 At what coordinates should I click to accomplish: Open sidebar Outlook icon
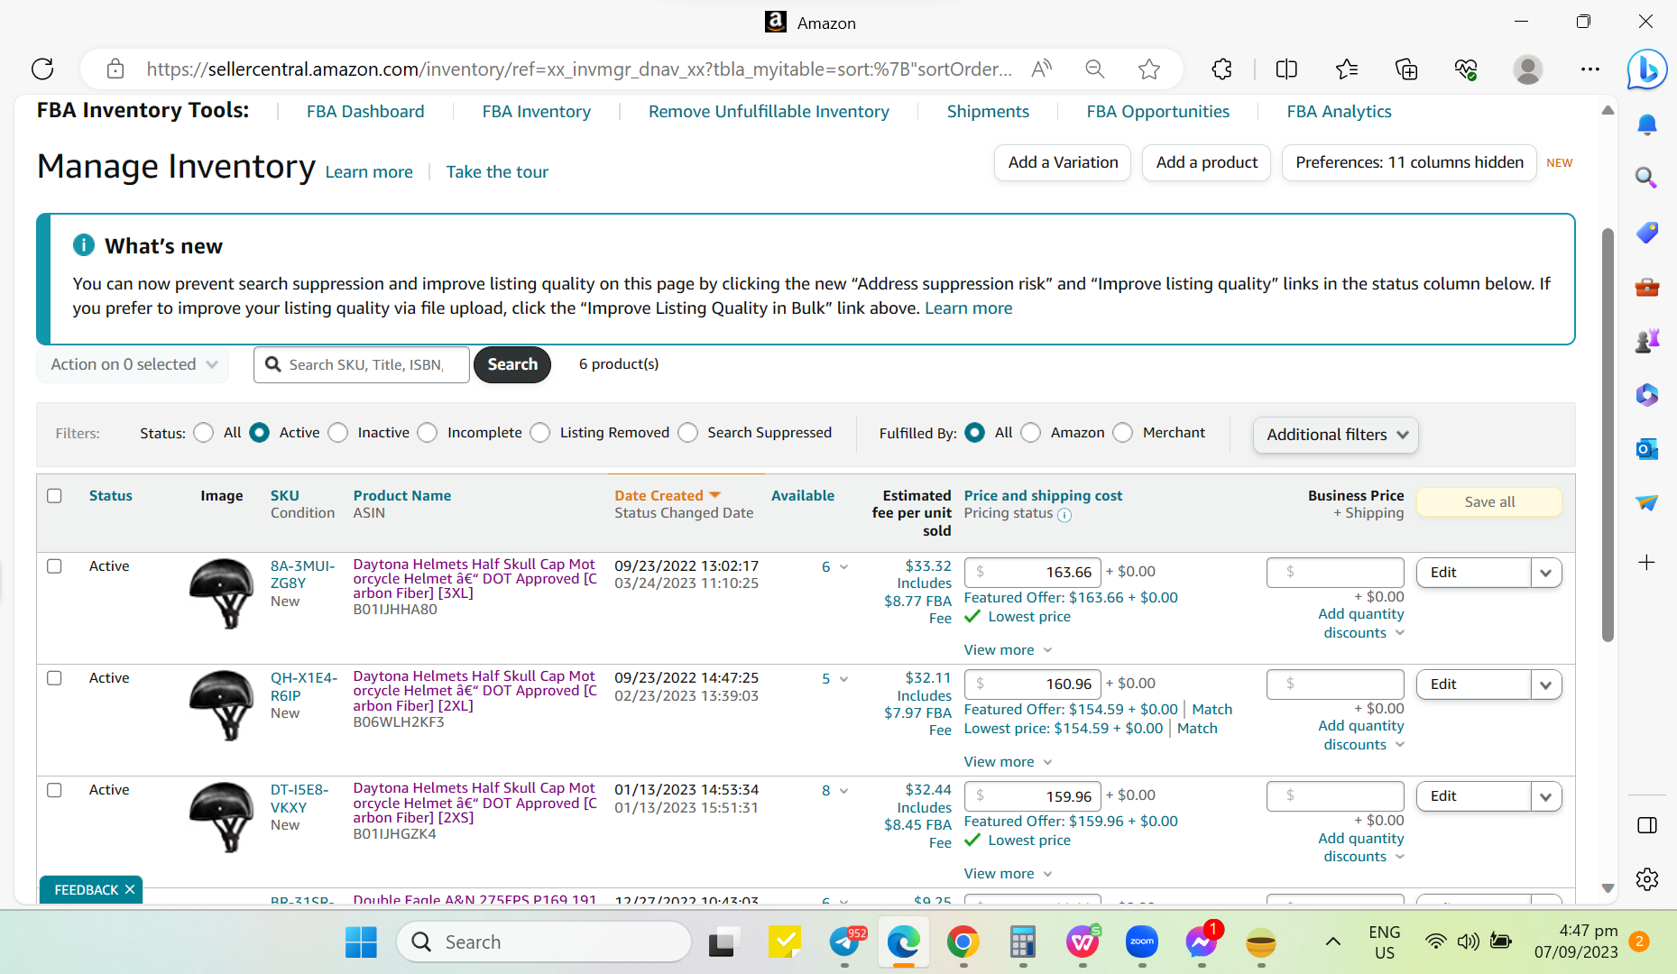click(1647, 449)
